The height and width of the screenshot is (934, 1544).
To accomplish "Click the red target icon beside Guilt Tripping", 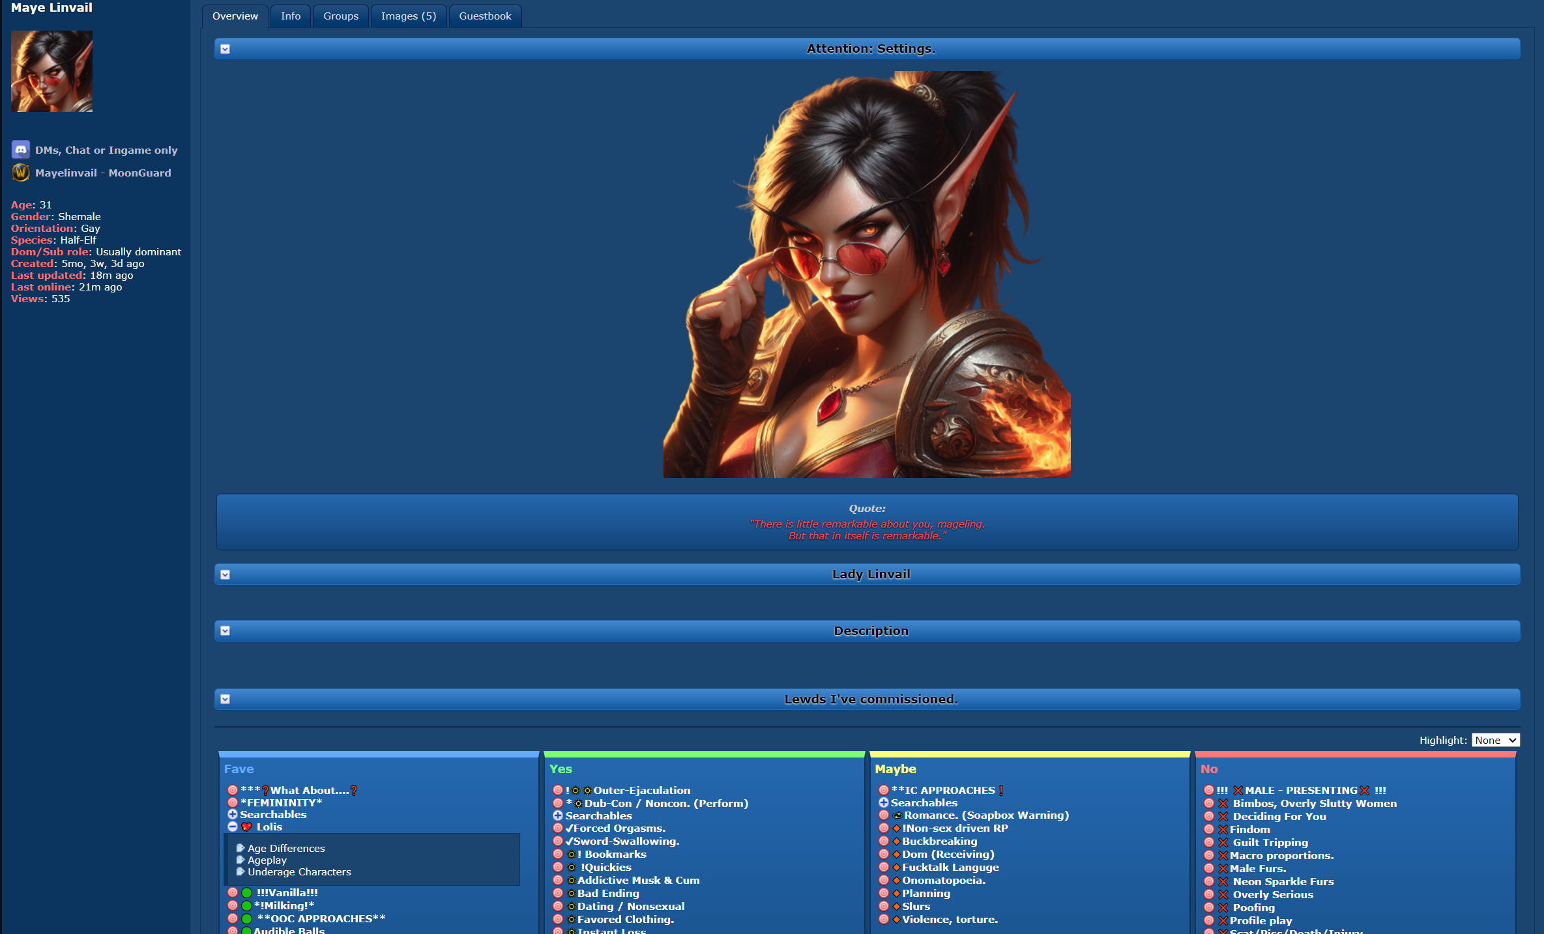I will click(1208, 843).
